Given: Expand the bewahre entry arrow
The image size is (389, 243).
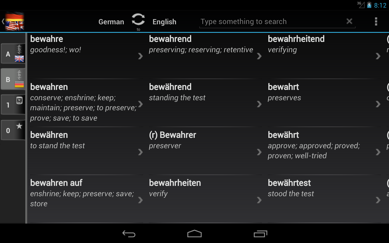Looking at the screenshot, I should click(140, 56).
